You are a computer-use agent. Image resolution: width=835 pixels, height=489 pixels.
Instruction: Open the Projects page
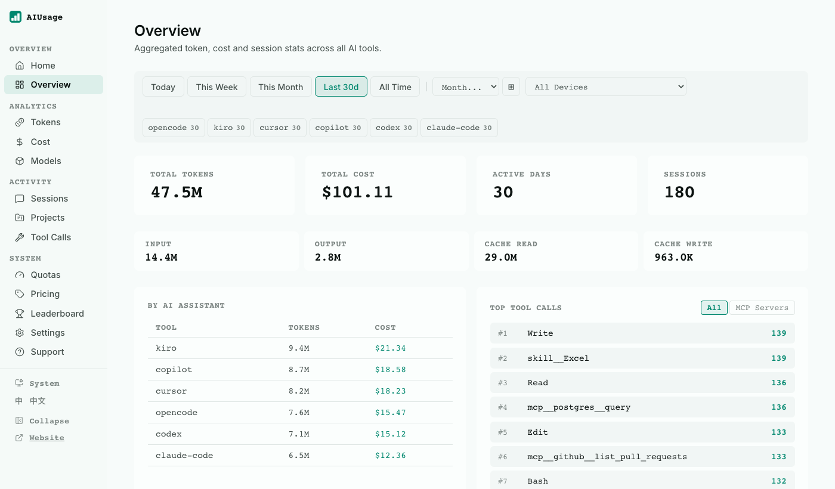point(54,218)
